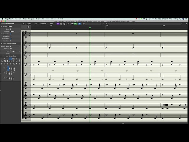Viewport: 189px width, 142px height.
Task: Select the bass clef group in Part Box
Action: pos(17,59)
